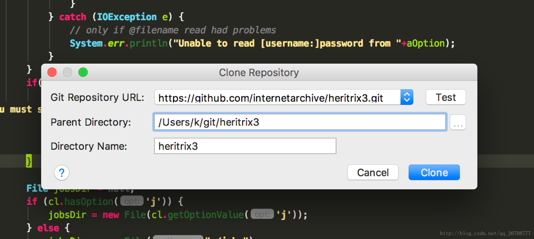Click the 'Git Repository URL:' label
Screen dimensions: 534x239
(x=97, y=97)
